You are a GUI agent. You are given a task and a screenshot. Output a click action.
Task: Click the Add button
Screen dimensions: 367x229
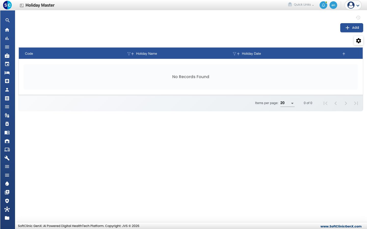pos(352,28)
